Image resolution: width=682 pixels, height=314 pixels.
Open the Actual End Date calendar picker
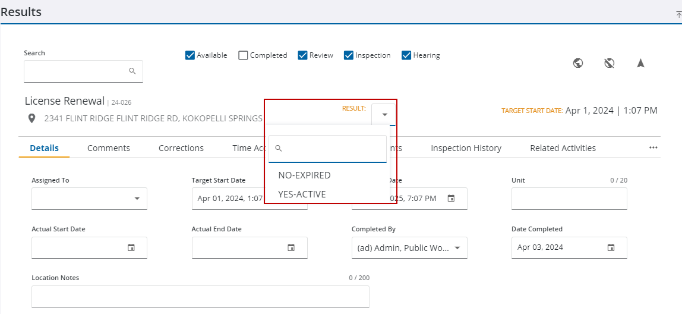click(x=291, y=248)
